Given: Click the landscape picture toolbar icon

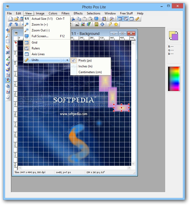Looking at the screenshot, I should pos(77,24).
